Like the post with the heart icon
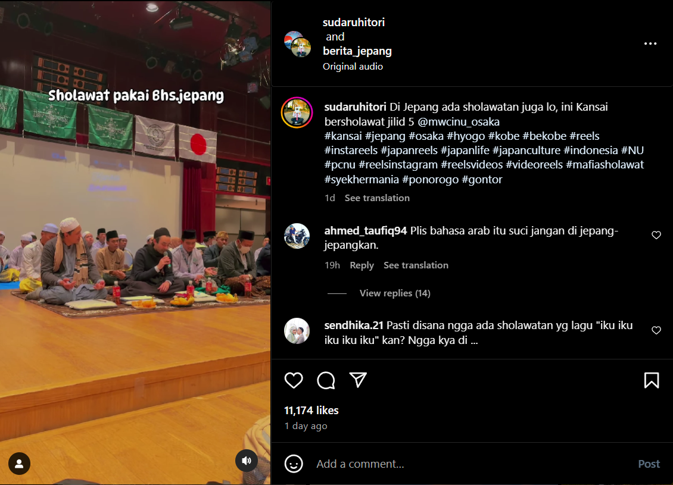 click(294, 380)
